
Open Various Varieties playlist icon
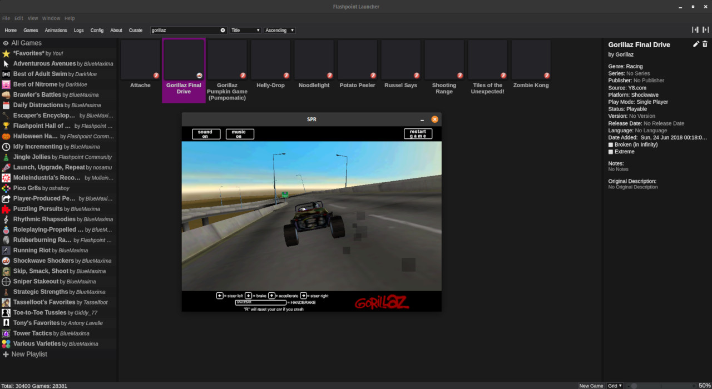point(6,343)
